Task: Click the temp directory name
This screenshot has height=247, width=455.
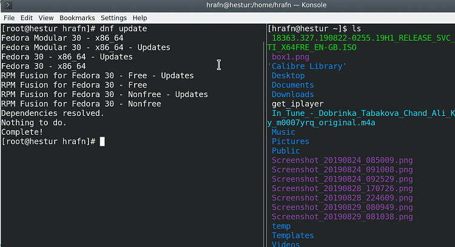Action: (281, 226)
